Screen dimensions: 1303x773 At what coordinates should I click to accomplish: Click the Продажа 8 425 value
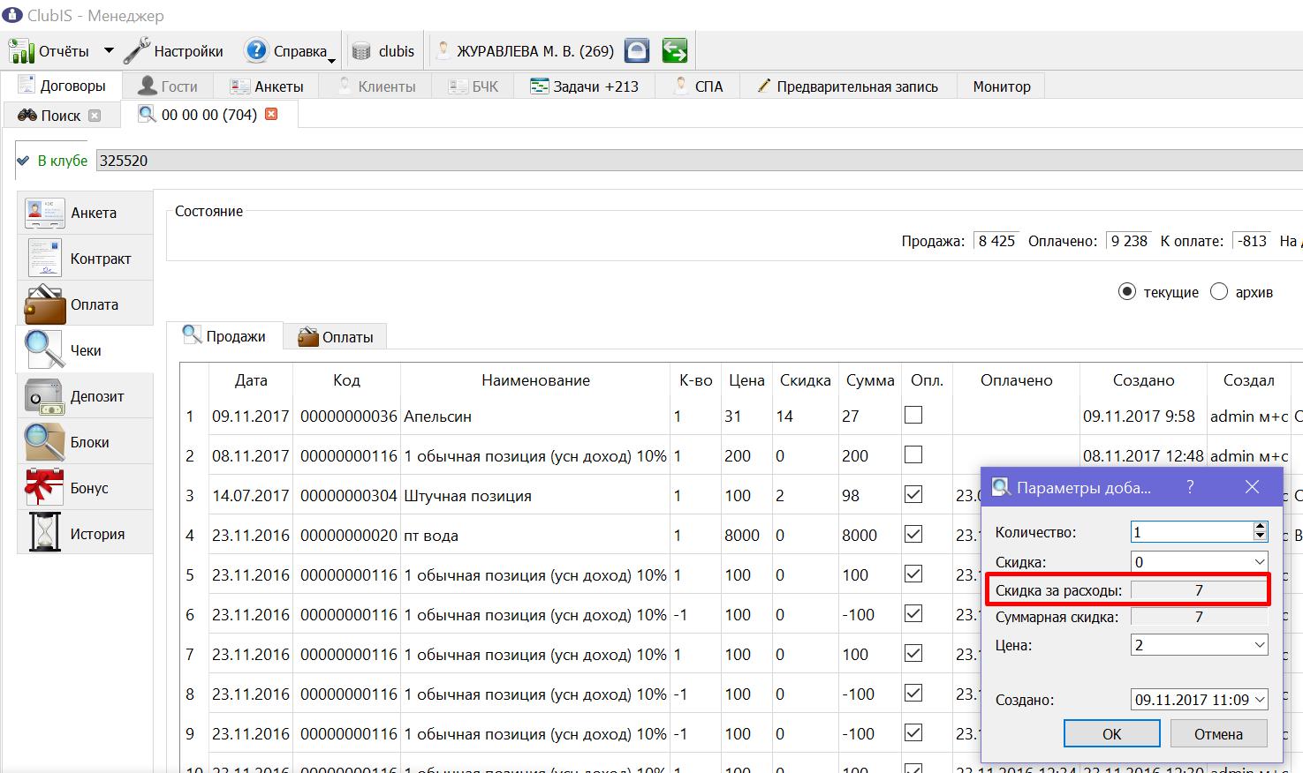click(x=996, y=241)
